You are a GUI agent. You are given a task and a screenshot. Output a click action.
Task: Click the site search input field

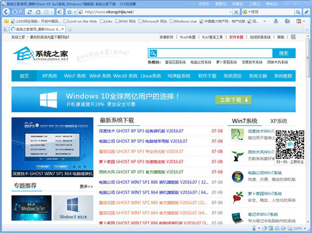tap(213, 53)
